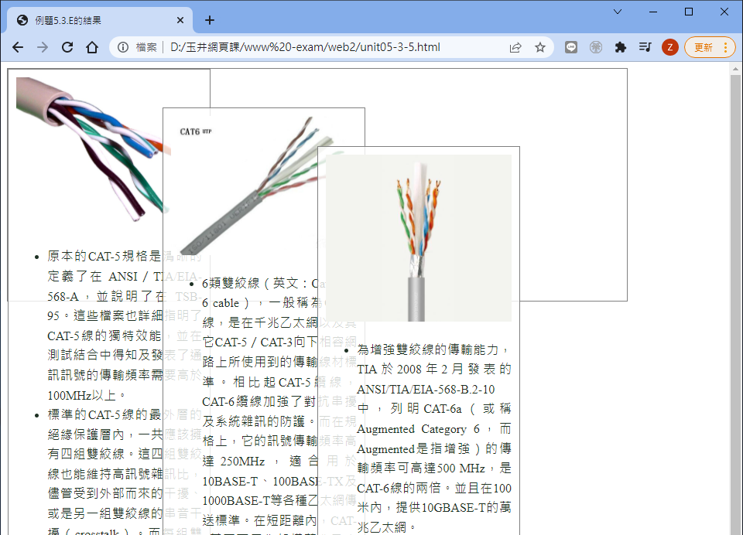Open Chrome's three-dot menu
Image resolution: width=743 pixels, height=535 pixels.
[x=725, y=47]
